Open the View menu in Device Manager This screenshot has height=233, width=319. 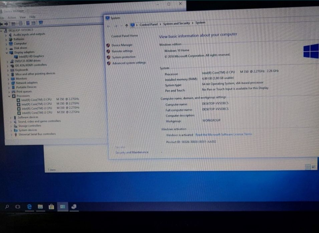pos(23,17)
